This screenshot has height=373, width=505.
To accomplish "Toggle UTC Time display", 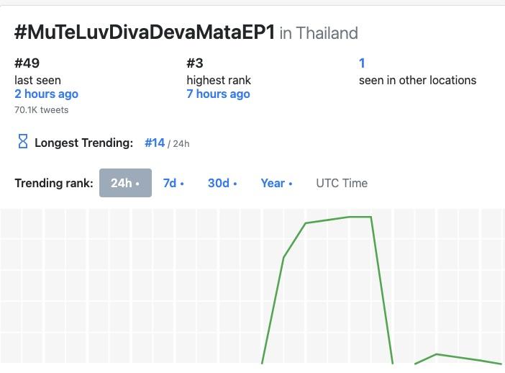I will pos(342,183).
